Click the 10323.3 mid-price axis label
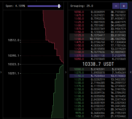The image size is (132, 119). pyautogui.click(x=14, y=64)
